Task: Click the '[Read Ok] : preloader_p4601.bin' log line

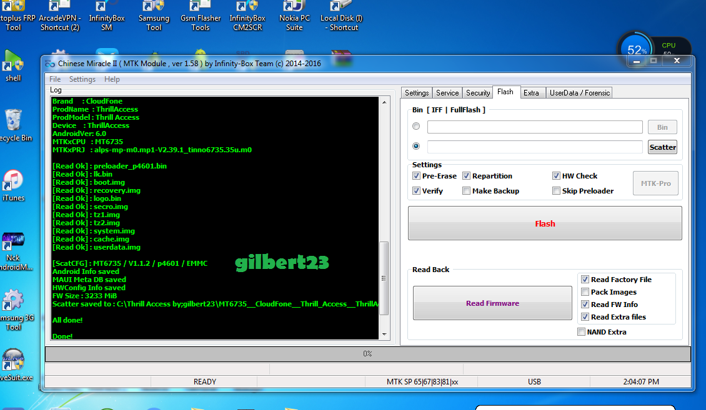Action: (x=109, y=166)
